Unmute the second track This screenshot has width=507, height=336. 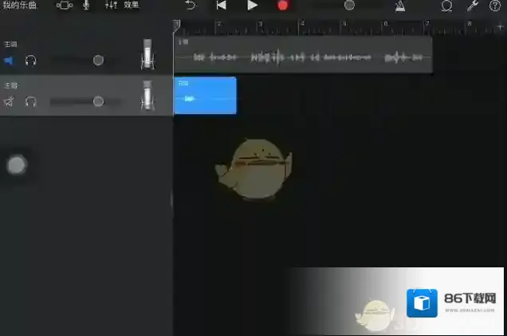[x=10, y=101]
